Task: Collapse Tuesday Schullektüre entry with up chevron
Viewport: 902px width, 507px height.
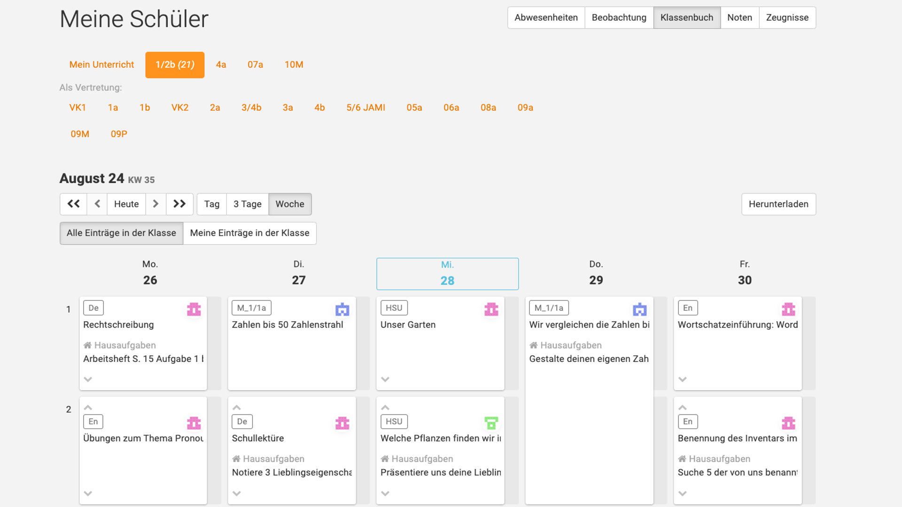Action: [x=236, y=407]
